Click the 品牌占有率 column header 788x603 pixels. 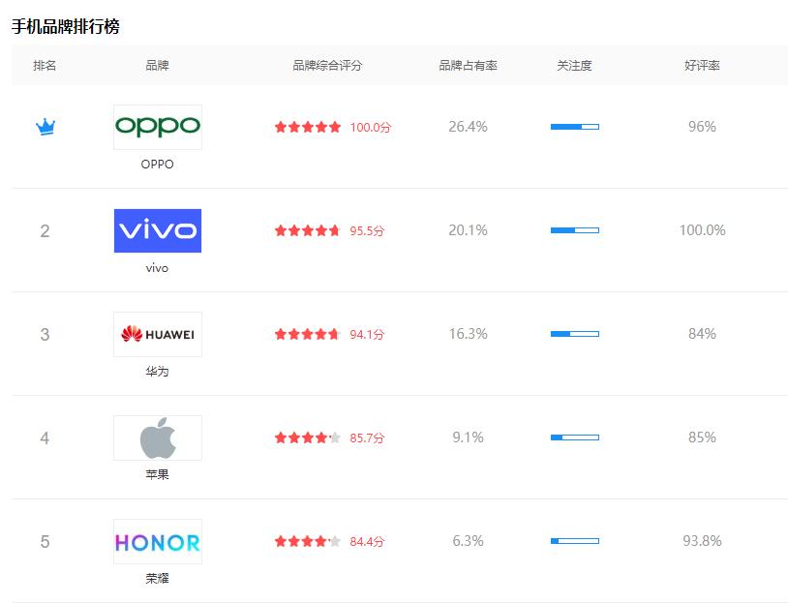[468, 66]
